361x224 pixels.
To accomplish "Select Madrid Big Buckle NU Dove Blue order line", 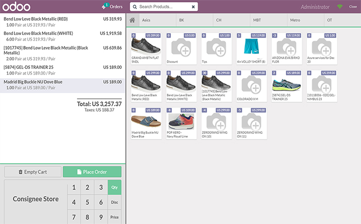I will tap(62, 85).
